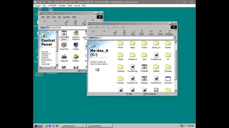Image resolution: width=229 pixels, height=128 pixels.
Task: Expand C: window toolbar overflow chevron
Action: (176, 31)
